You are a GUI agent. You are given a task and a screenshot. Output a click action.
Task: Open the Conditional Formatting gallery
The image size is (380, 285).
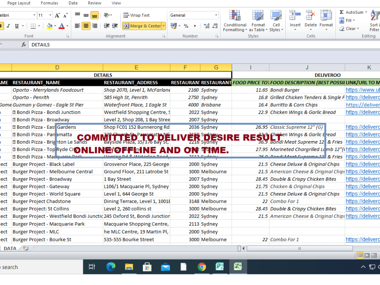pos(235,21)
